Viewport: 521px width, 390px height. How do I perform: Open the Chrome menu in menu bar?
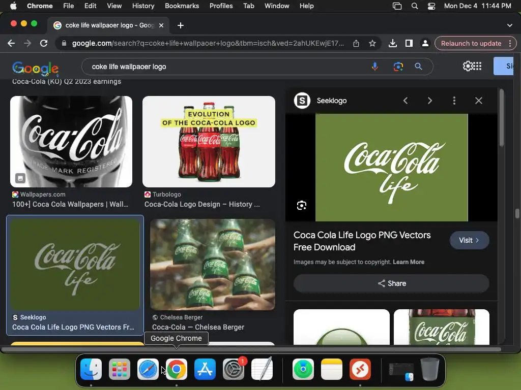tap(40, 6)
